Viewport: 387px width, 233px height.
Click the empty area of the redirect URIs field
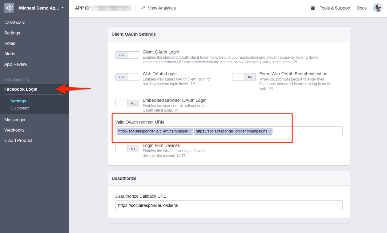click(x=307, y=131)
